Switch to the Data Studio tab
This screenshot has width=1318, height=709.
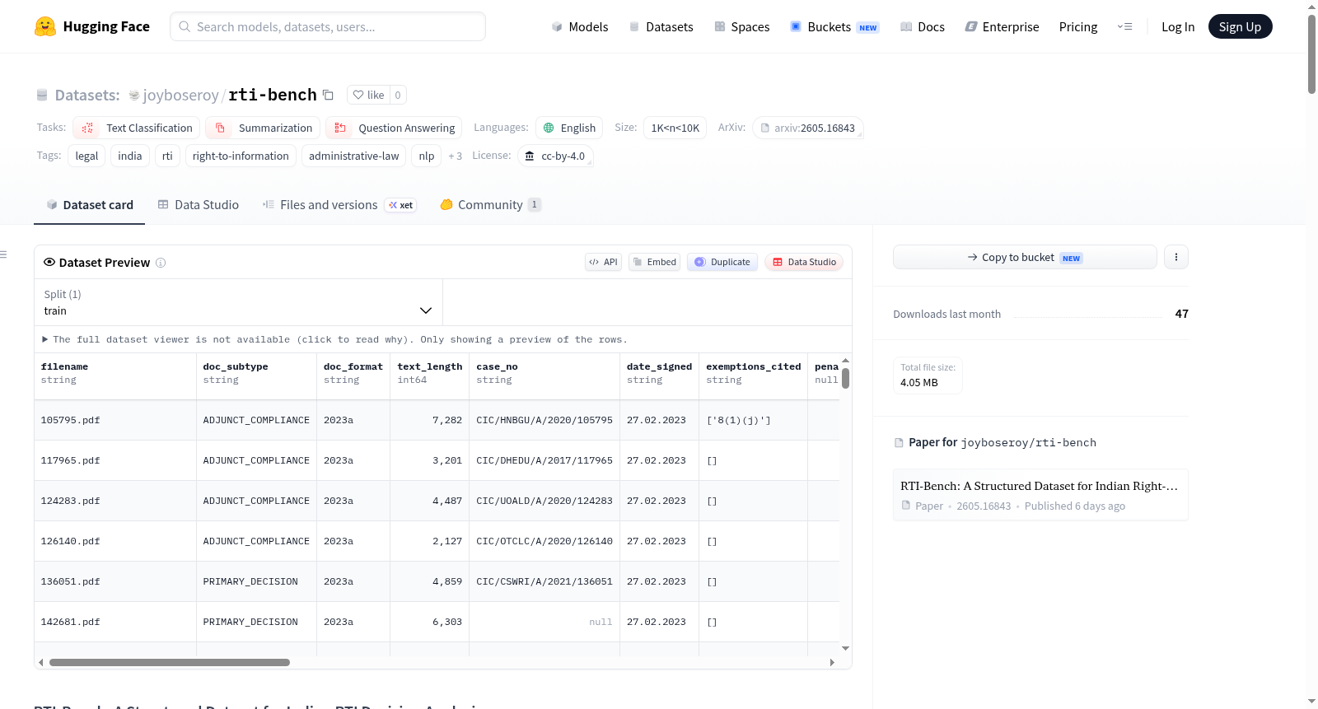point(199,205)
